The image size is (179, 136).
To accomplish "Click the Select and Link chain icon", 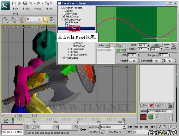I will [6, 20].
